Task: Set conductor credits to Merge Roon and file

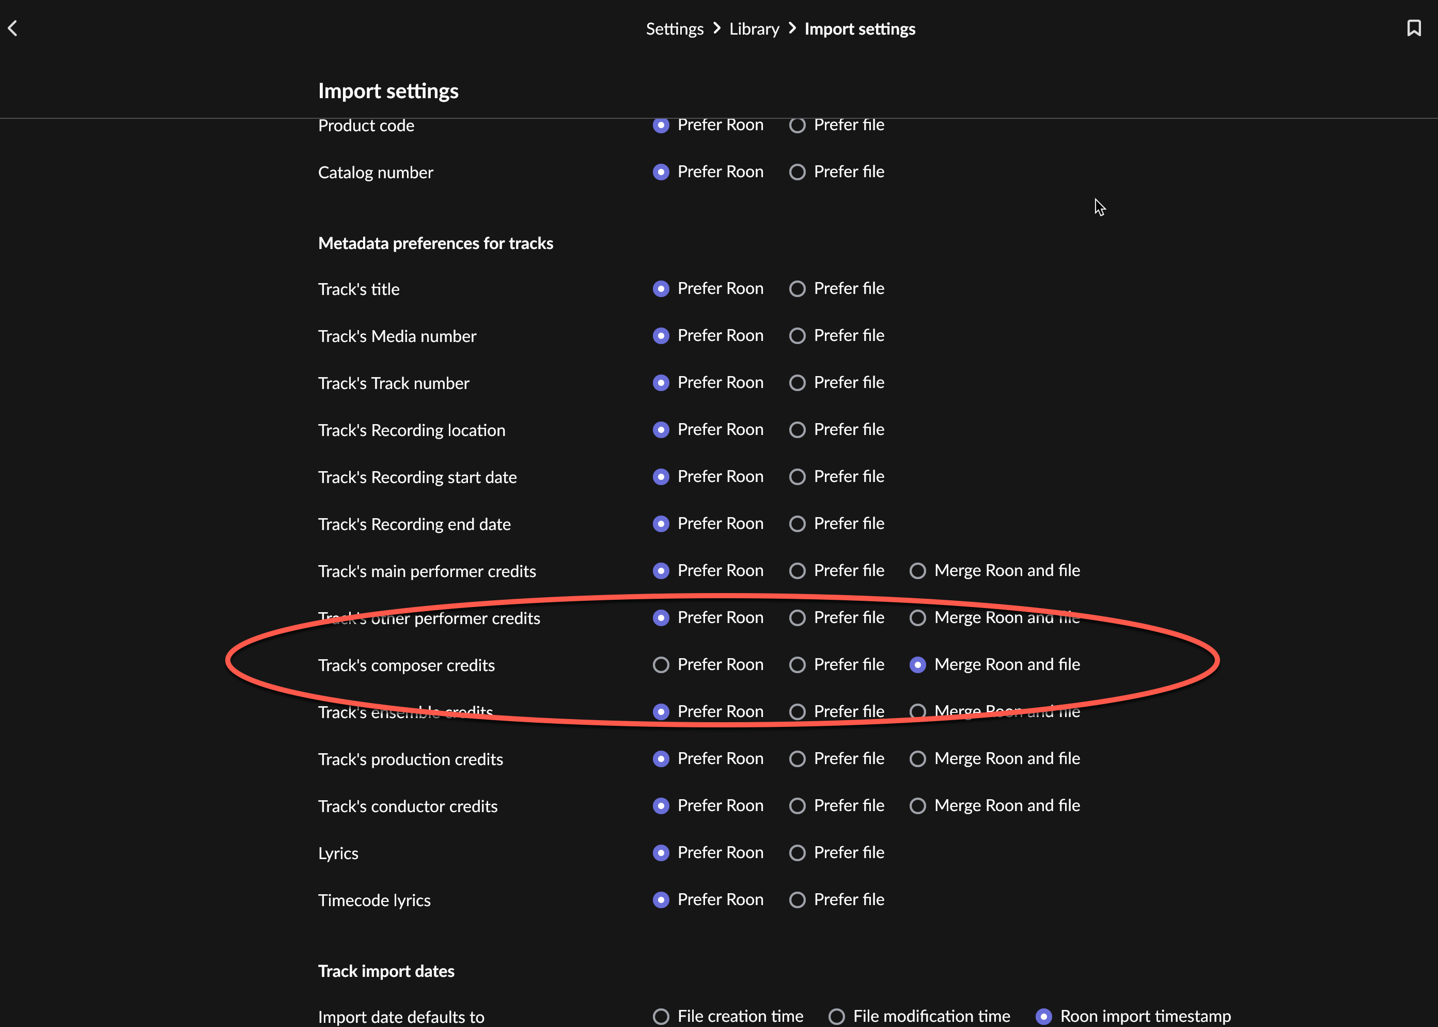Action: 917,806
